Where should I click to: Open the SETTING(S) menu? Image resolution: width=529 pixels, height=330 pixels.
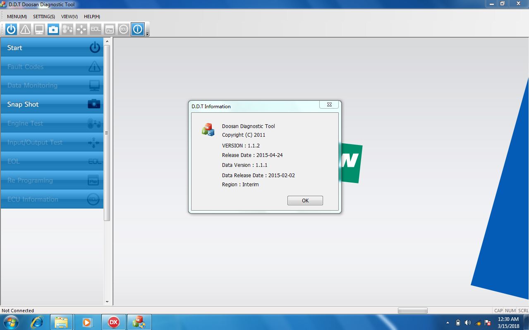click(x=44, y=17)
